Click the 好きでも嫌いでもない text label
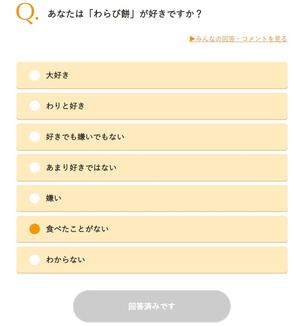295x326 pixels. [85, 136]
